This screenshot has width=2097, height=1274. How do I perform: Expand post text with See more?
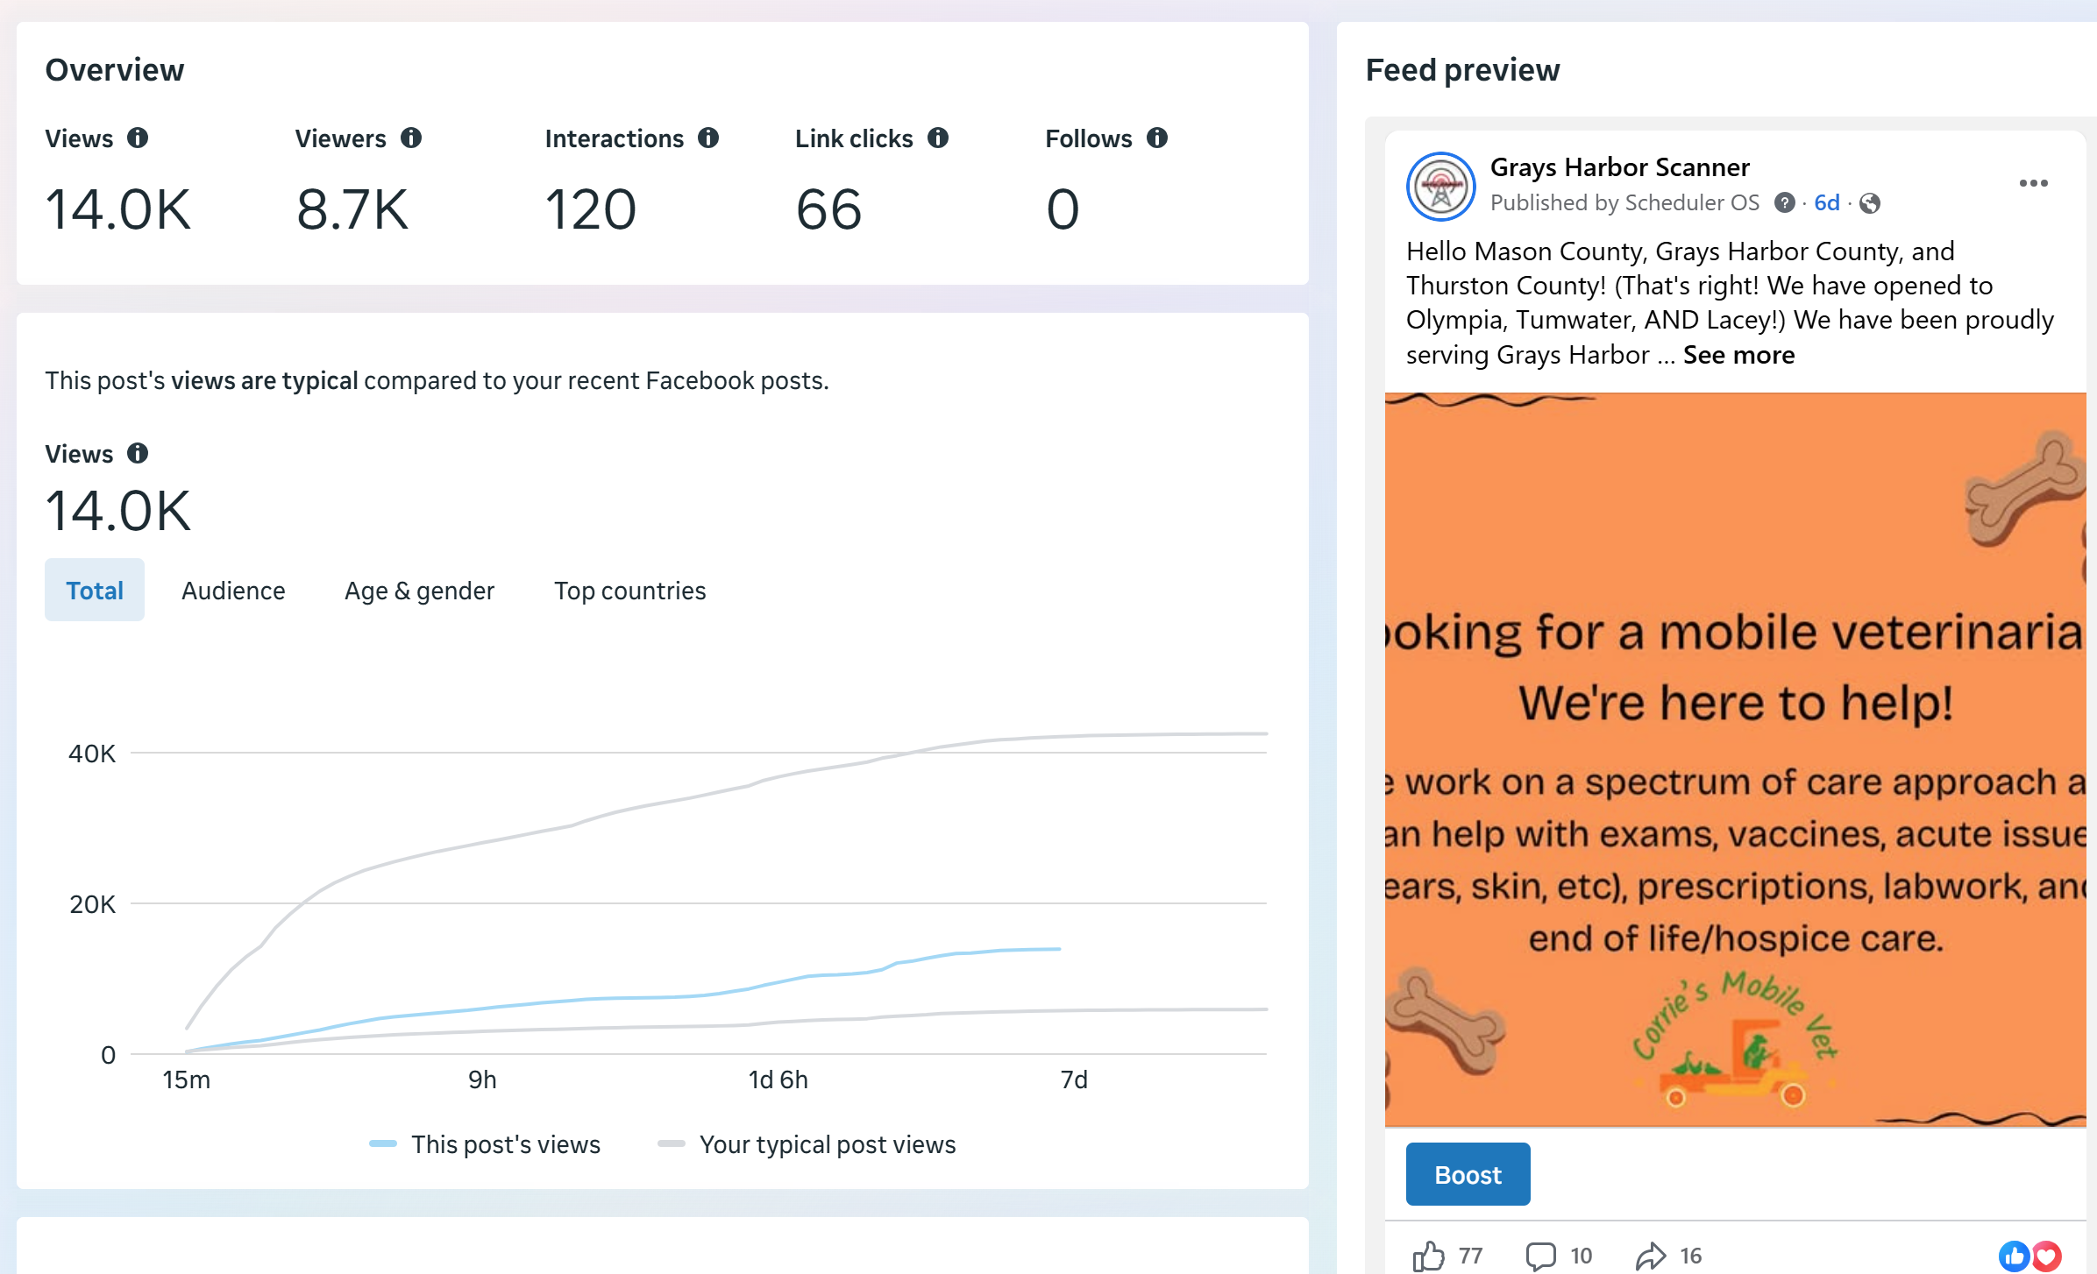[x=1738, y=355]
